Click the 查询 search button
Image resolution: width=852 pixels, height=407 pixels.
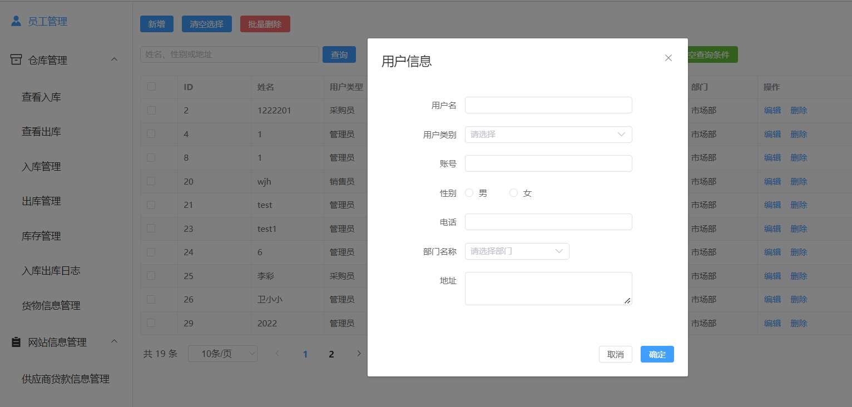(339, 54)
